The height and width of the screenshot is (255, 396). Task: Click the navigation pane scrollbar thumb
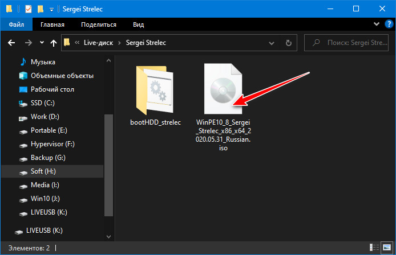(108, 165)
